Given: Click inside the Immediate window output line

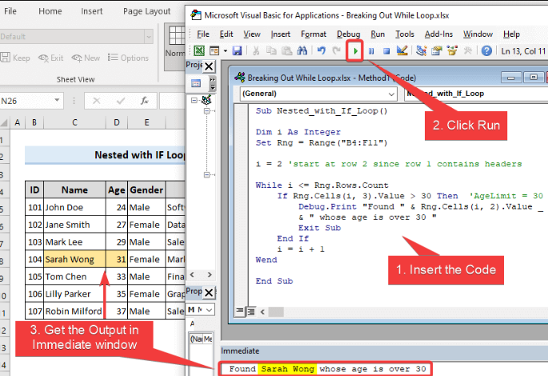Looking at the screenshot, I should pyautogui.click(x=326, y=369).
